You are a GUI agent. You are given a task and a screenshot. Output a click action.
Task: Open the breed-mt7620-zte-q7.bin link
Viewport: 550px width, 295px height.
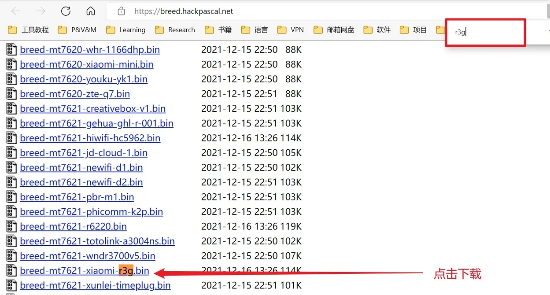click(x=75, y=93)
